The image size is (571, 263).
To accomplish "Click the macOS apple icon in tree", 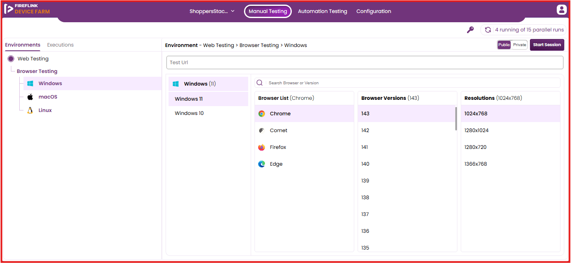I will [x=30, y=97].
